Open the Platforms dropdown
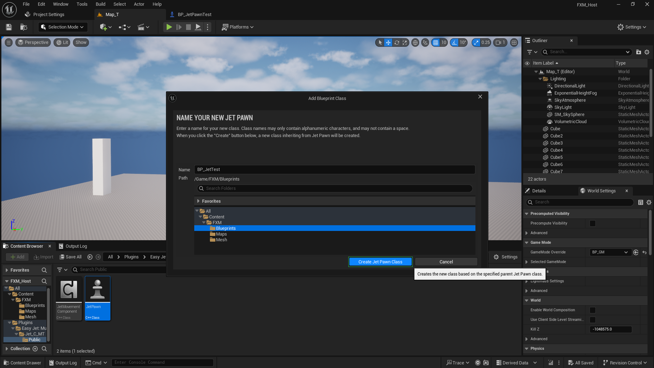Viewport: 654px width, 368px height. point(238,27)
